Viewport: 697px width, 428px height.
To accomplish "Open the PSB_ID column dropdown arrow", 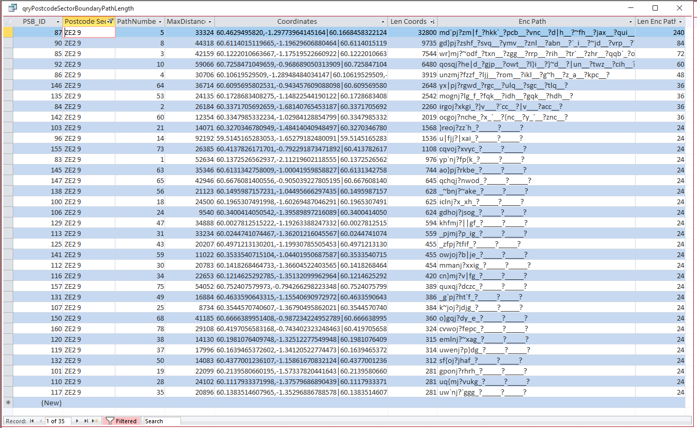I will [x=58, y=22].
